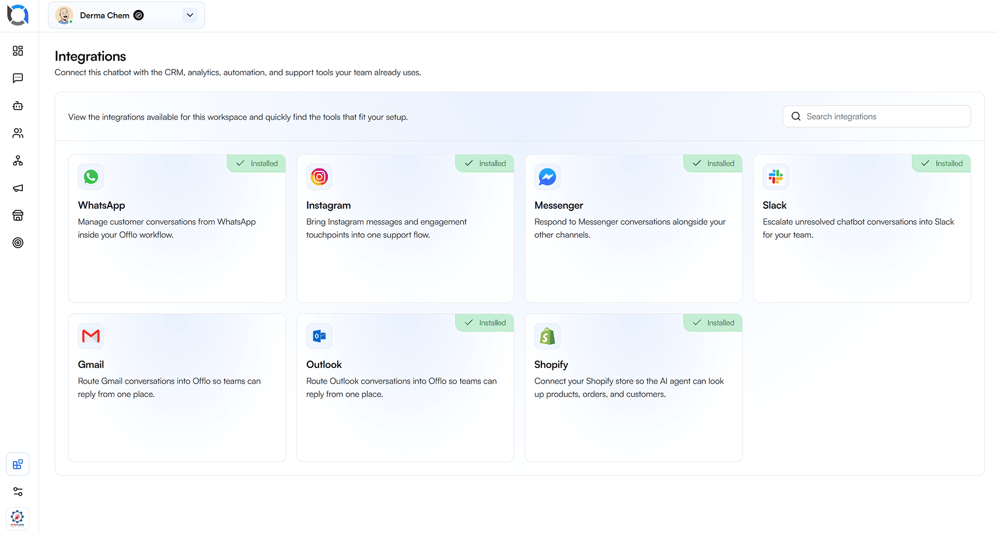Click Installed badge on Messenger card

pos(713,163)
